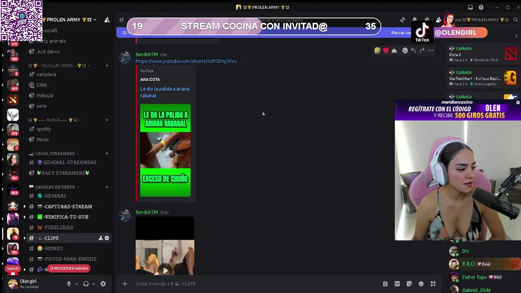
Task: Expand the activity panel chevron
Action: [x=516, y=37]
